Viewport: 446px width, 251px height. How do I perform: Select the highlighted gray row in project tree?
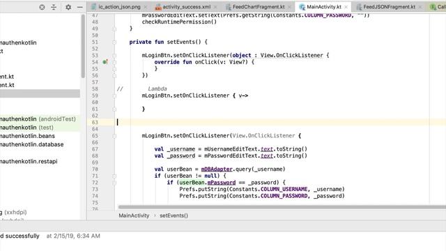click(40, 93)
